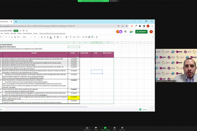Open the comment history icon
The width and height of the screenshot is (197, 131).
(125, 31)
